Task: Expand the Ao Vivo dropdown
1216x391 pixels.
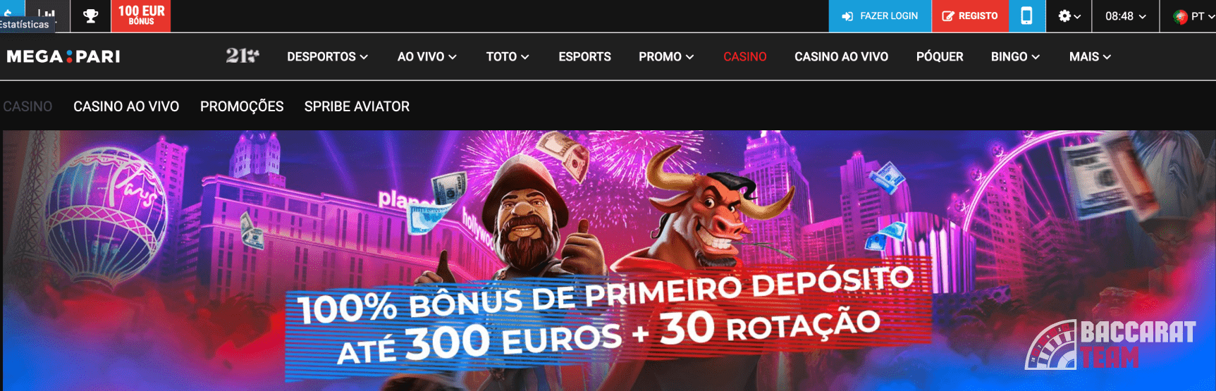Action: coord(426,56)
